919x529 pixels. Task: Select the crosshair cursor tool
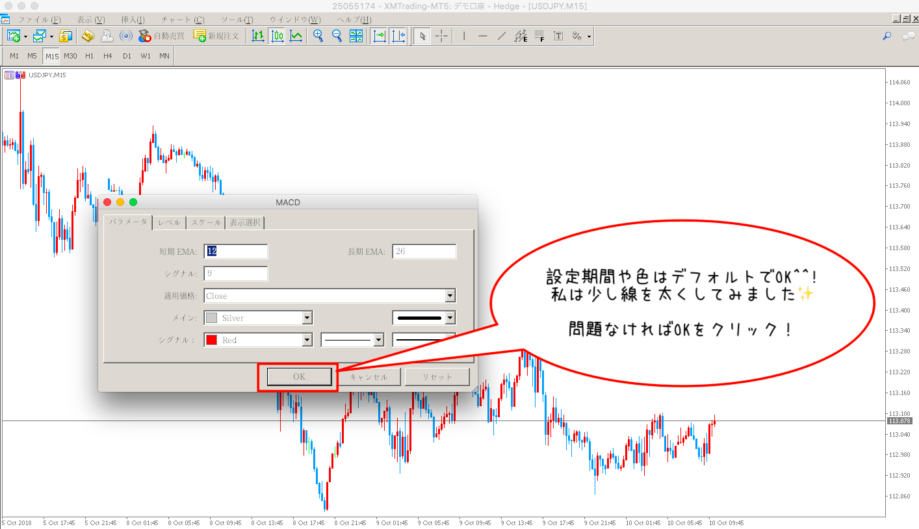[x=441, y=36]
